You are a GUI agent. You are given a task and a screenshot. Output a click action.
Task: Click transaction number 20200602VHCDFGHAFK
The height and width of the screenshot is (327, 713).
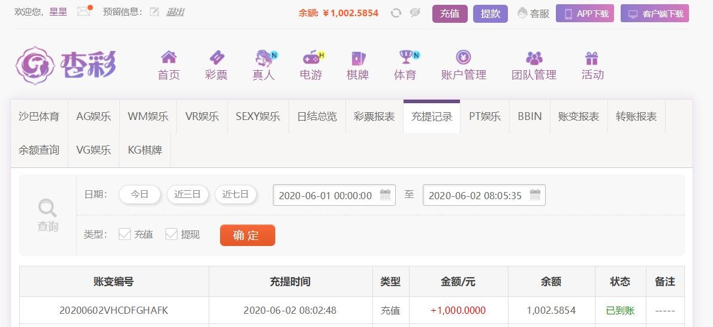[114, 311]
